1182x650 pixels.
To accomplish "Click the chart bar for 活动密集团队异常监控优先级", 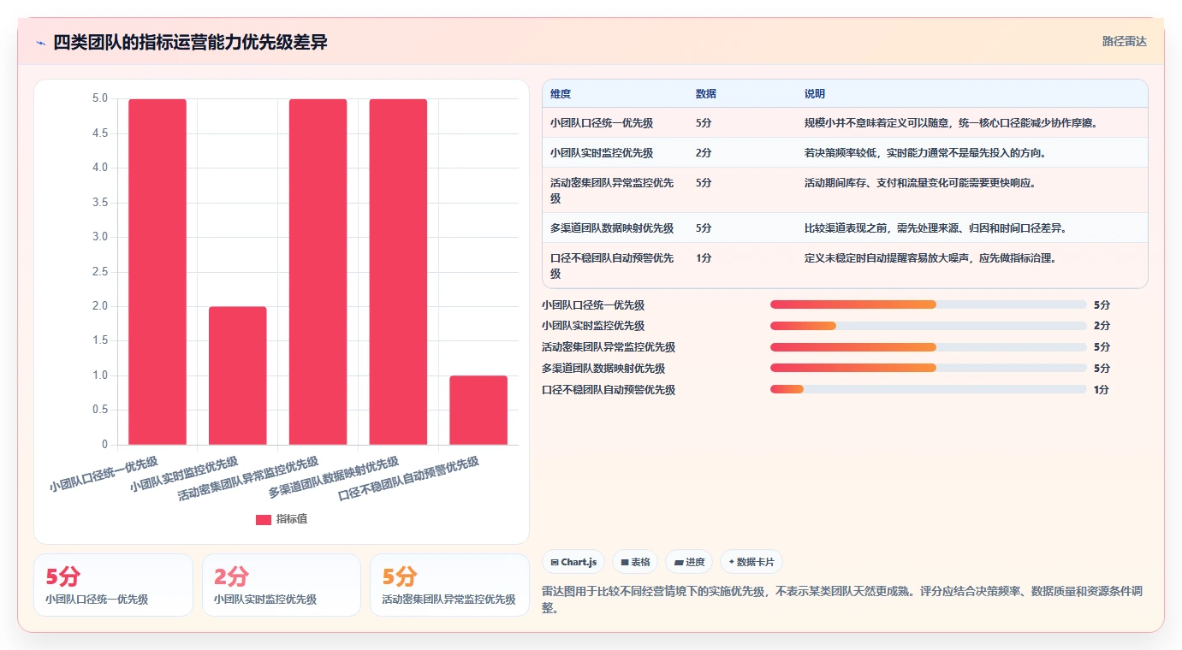I will tap(318, 272).
